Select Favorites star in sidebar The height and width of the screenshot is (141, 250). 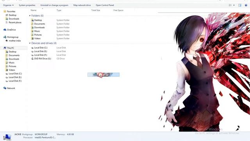(x=5, y=11)
